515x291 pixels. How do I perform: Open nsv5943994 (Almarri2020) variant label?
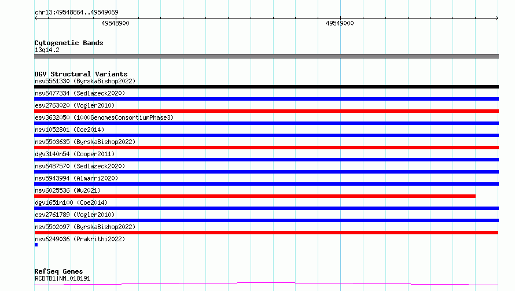[76, 178]
